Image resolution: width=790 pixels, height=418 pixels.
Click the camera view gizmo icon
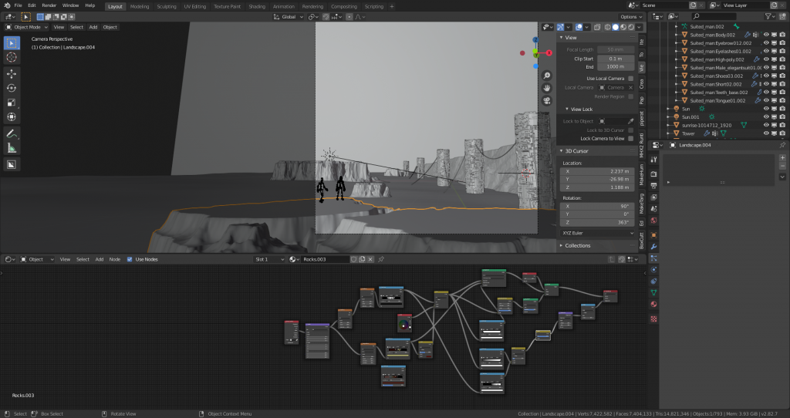tap(547, 100)
